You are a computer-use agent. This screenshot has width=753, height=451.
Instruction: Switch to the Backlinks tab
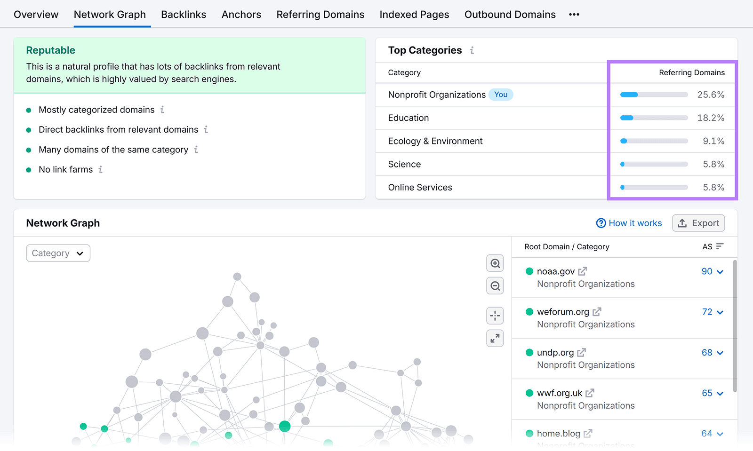[184, 14]
